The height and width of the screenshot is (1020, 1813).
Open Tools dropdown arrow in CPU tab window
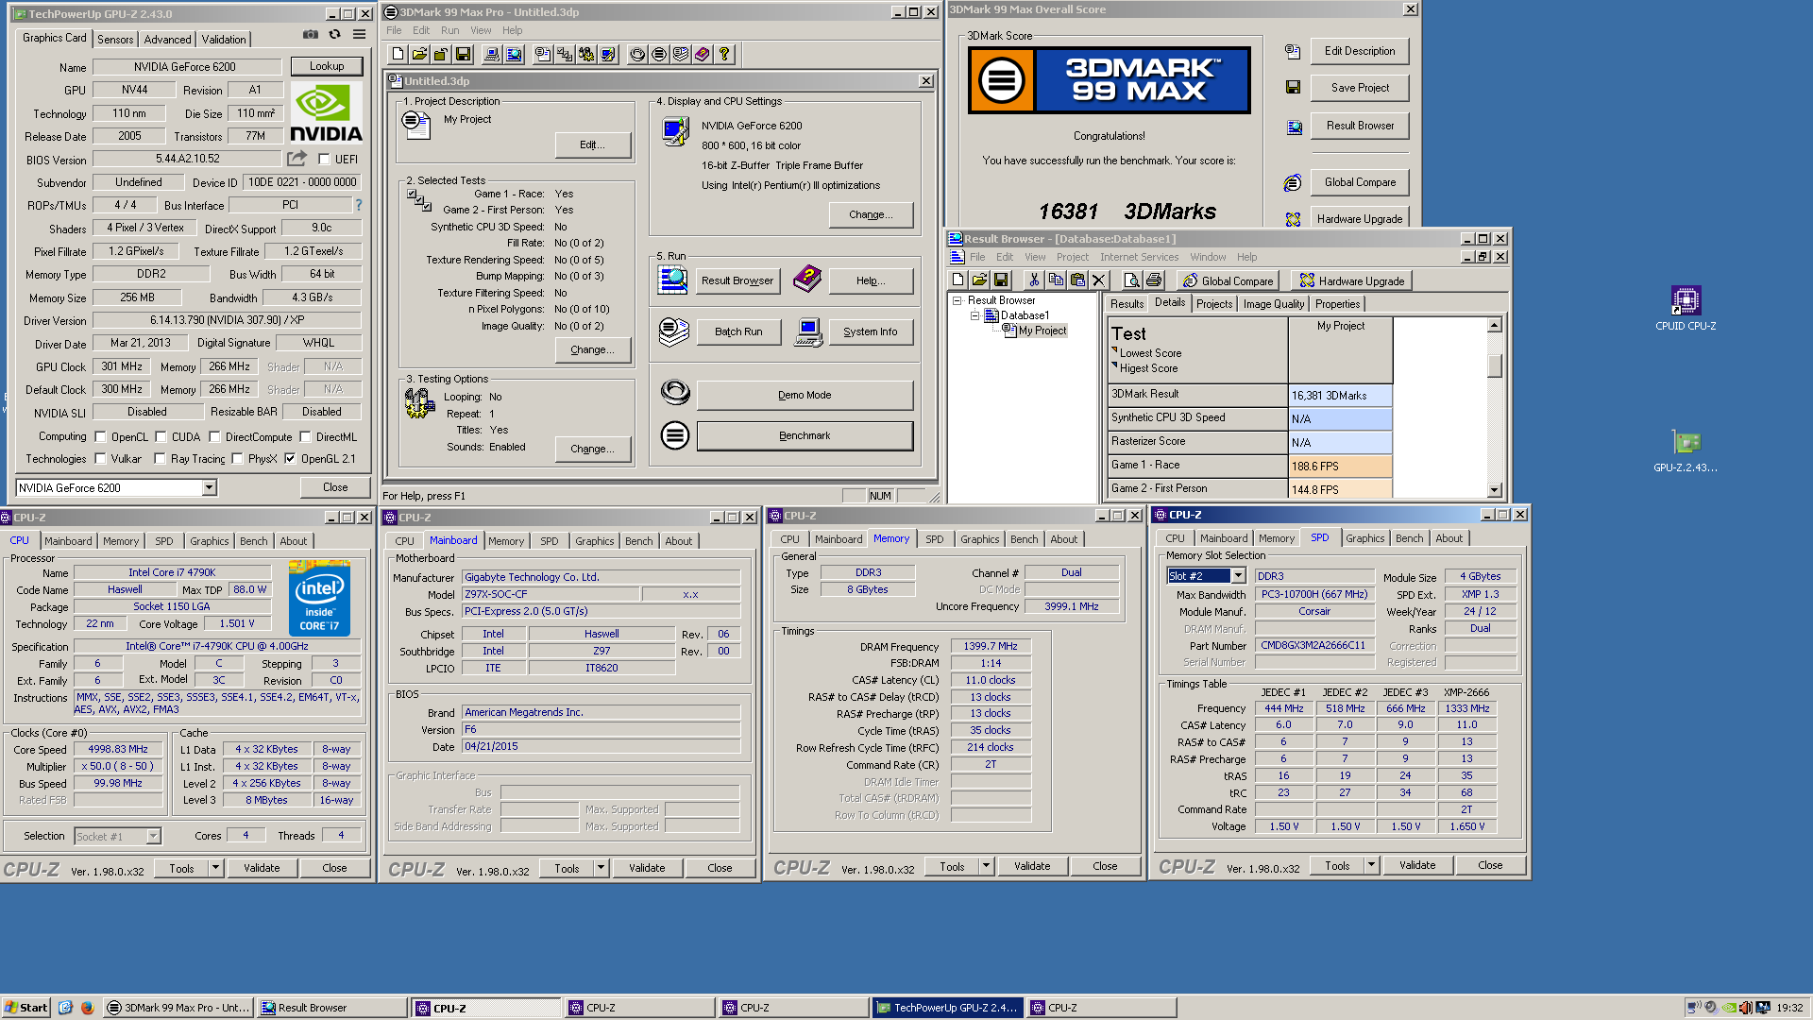click(215, 868)
